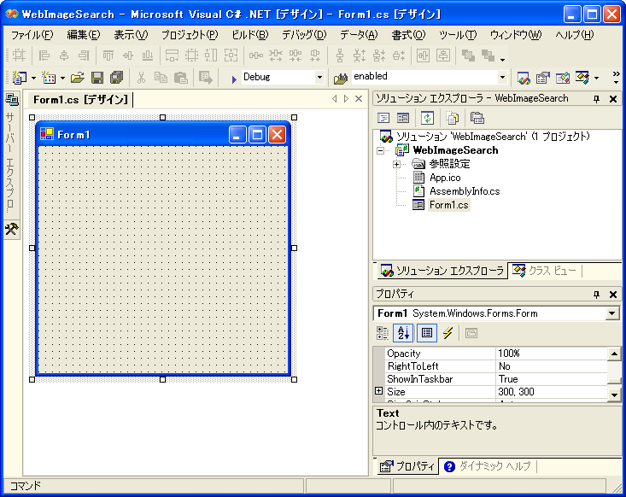
Task: Close the Form1.cs design document tab
Action: [359, 98]
